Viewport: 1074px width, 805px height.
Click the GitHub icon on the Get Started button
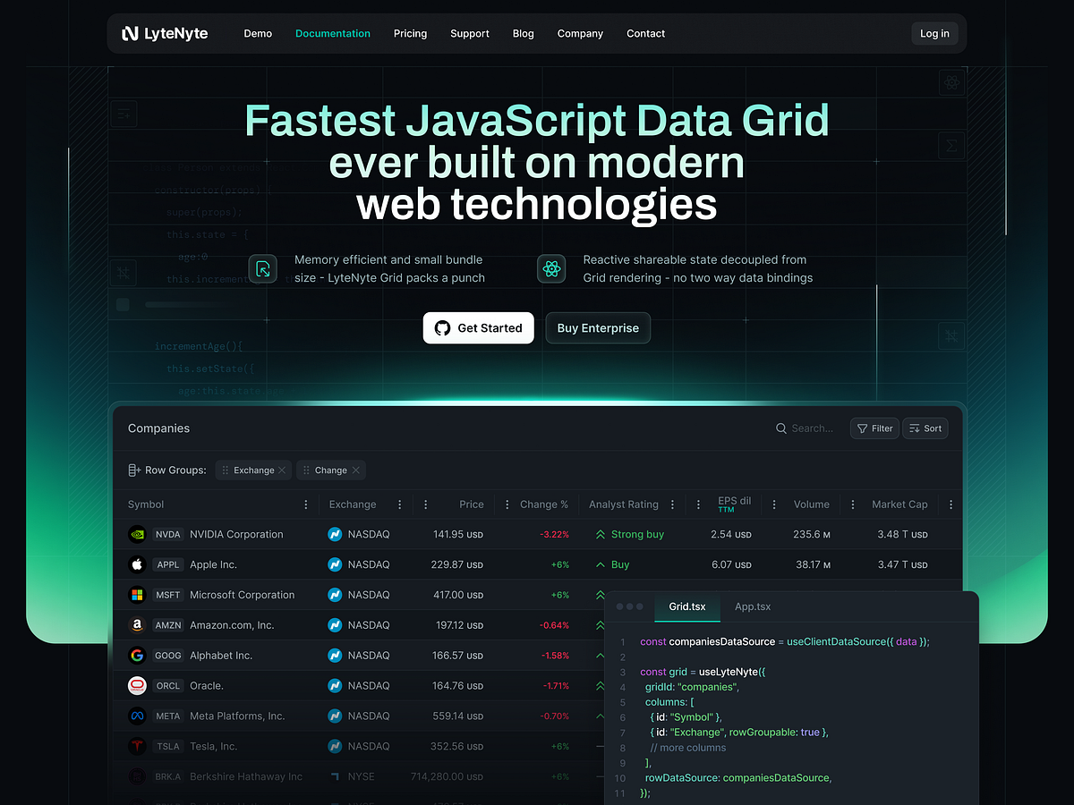[443, 327]
